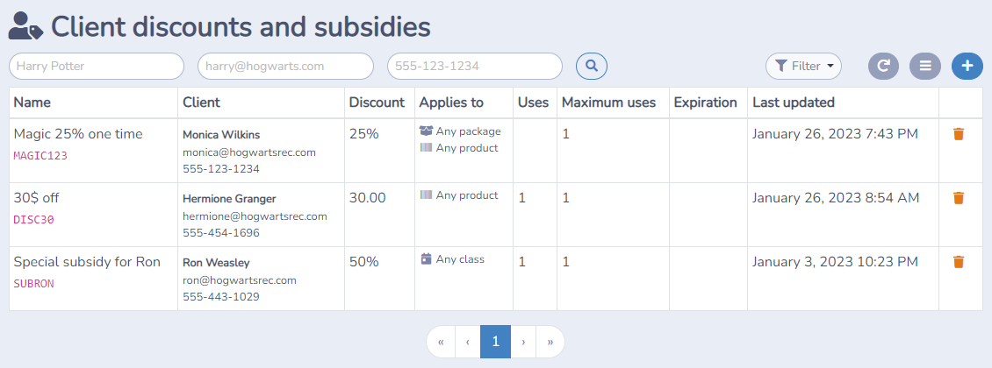Click the Any package box icon
This screenshot has width=992, height=368.
click(426, 131)
